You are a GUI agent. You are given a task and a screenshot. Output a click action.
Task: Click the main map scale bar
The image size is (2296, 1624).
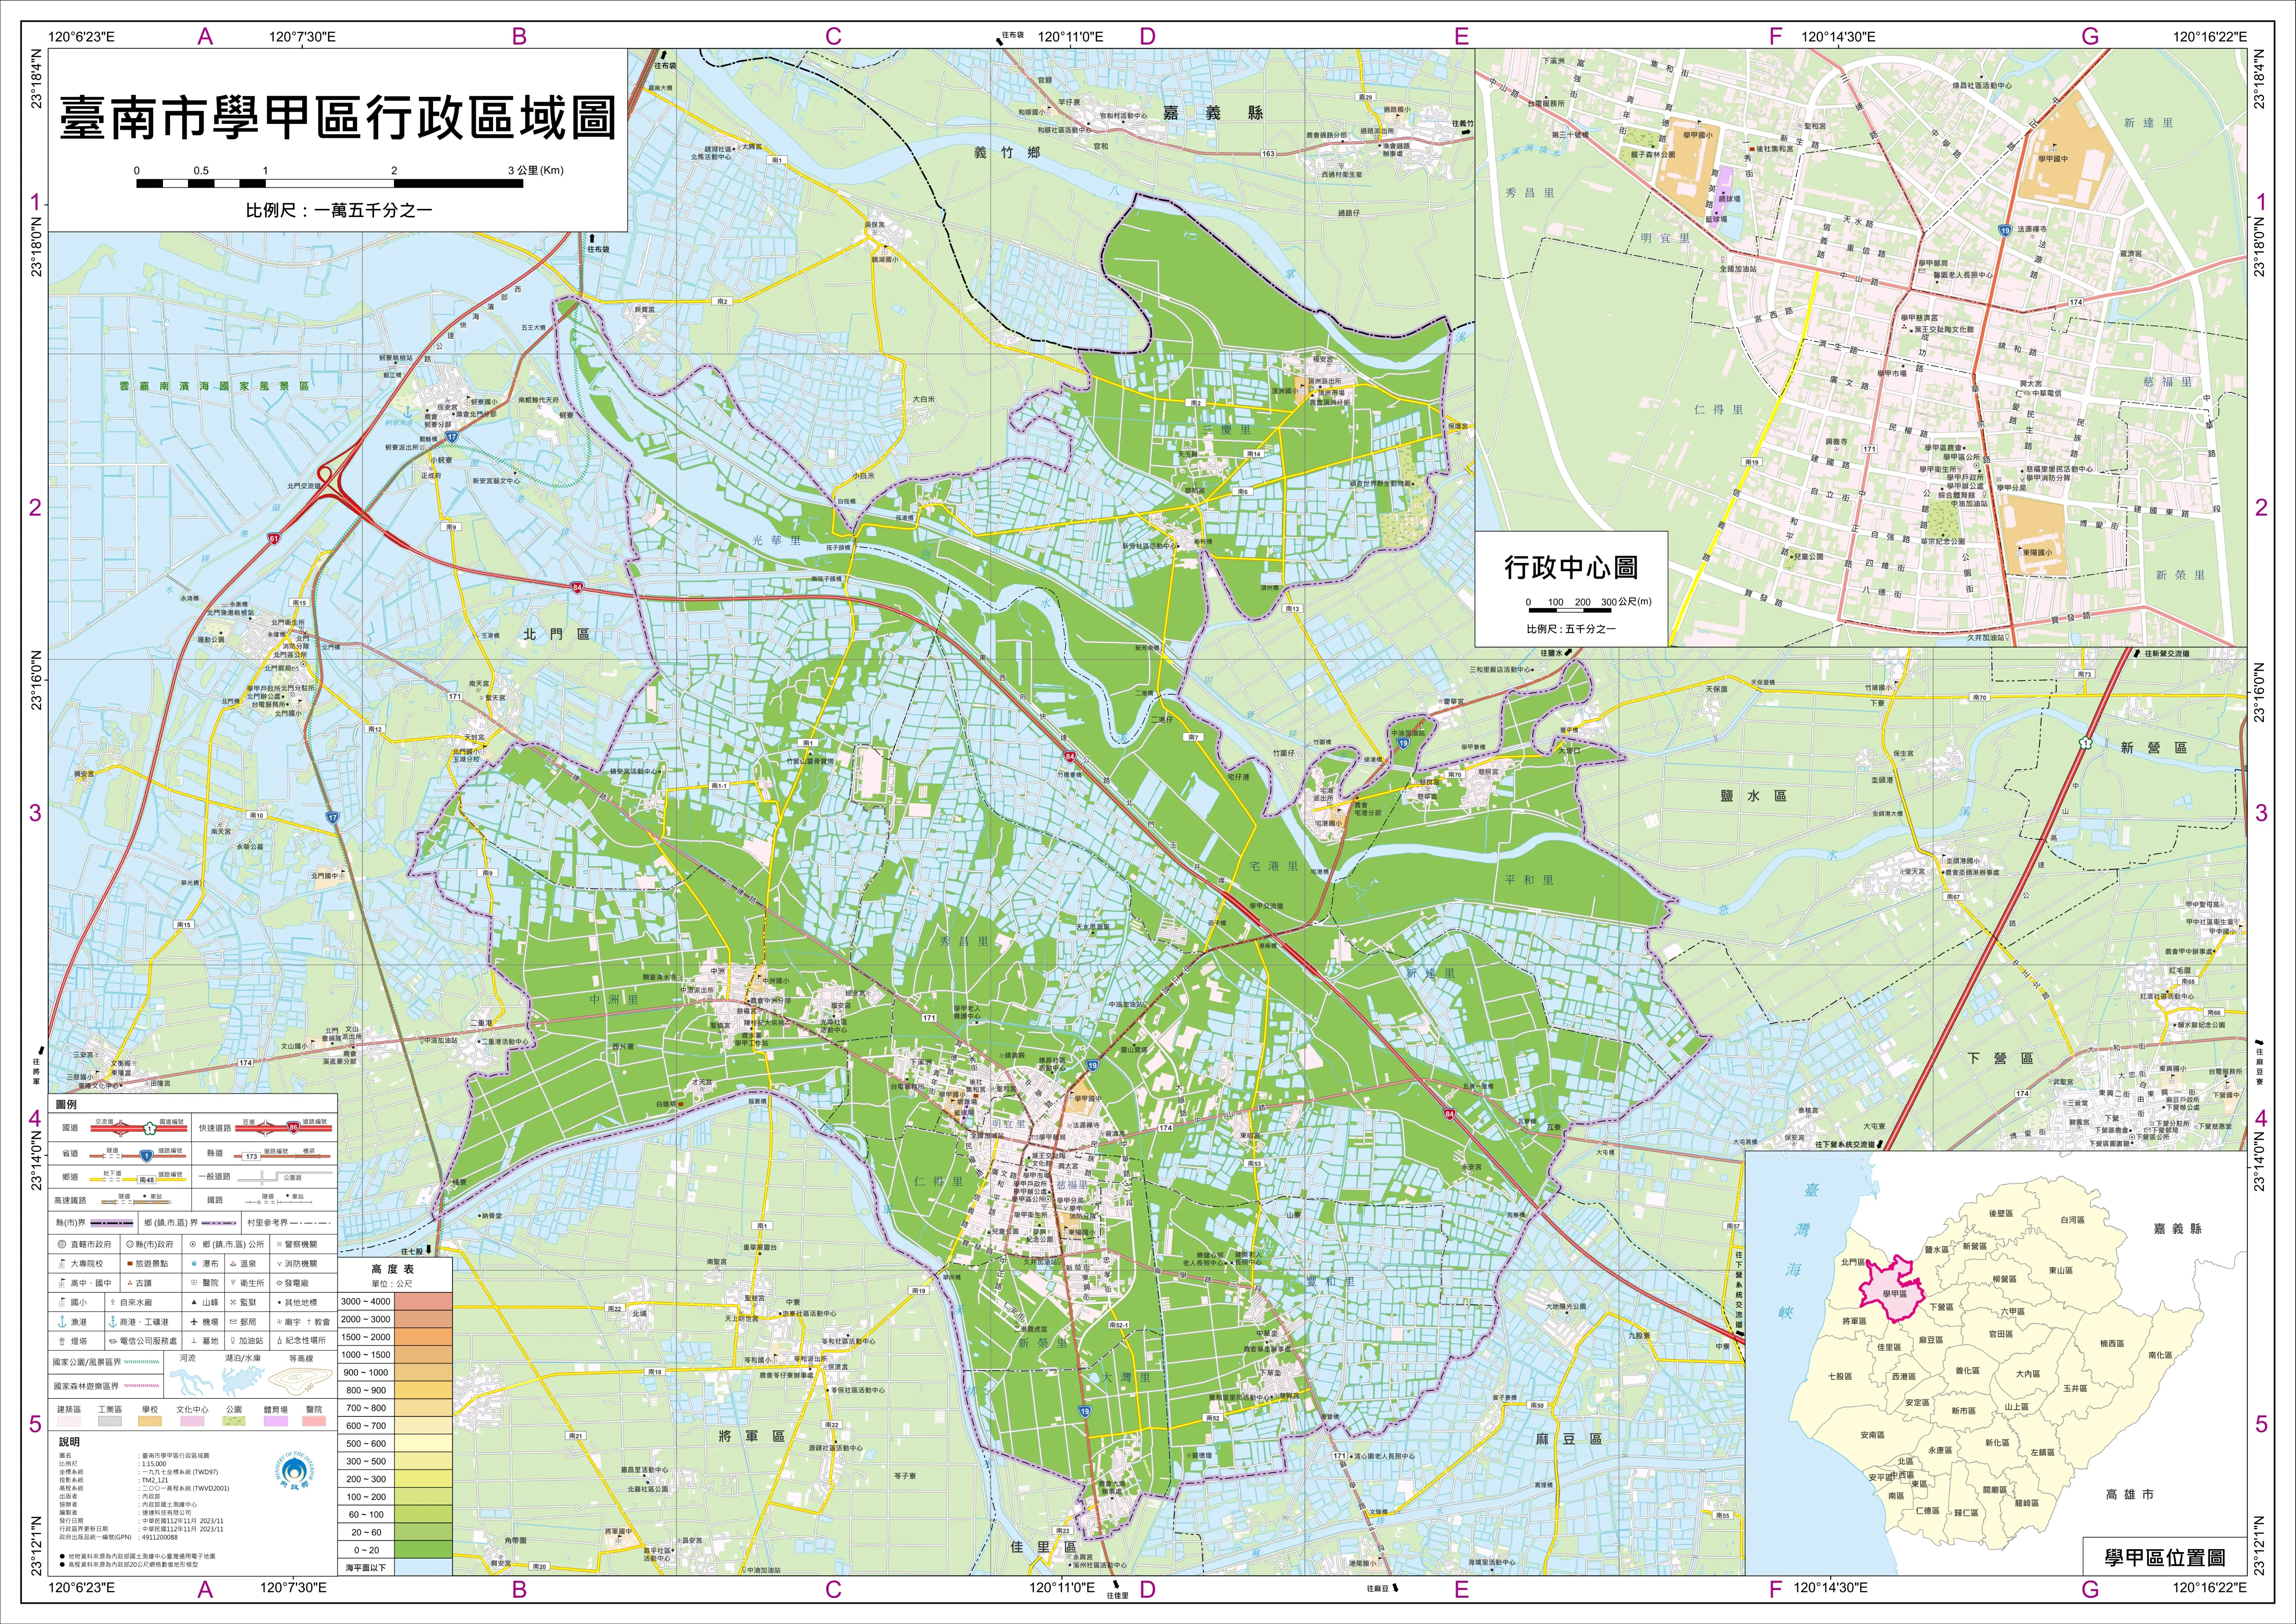[x=329, y=183]
